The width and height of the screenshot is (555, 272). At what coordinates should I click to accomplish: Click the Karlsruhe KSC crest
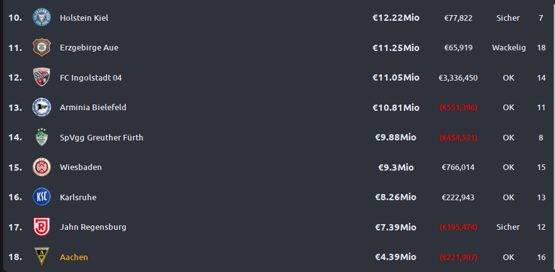pyautogui.click(x=42, y=196)
